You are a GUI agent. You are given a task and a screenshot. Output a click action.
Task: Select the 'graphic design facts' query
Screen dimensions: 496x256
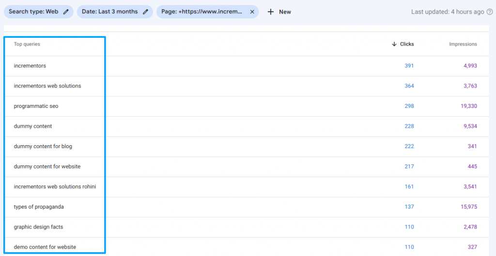[x=39, y=227]
